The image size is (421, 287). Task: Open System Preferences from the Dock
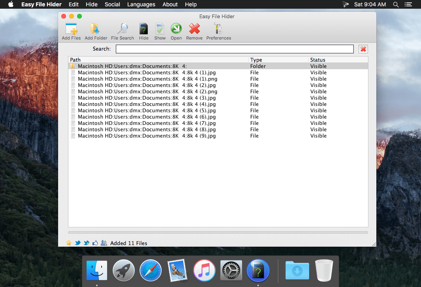point(231,270)
